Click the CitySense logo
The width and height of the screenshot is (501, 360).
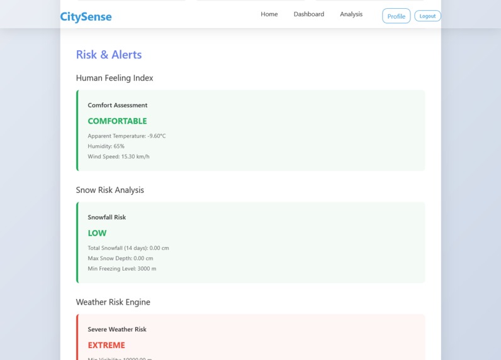pos(86,16)
